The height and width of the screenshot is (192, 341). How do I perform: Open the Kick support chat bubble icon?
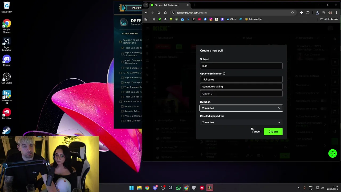332,153
